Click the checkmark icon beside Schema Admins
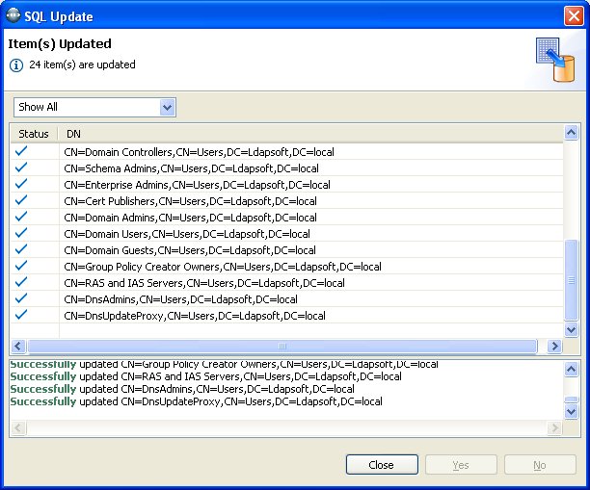 [x=21, y=168]
